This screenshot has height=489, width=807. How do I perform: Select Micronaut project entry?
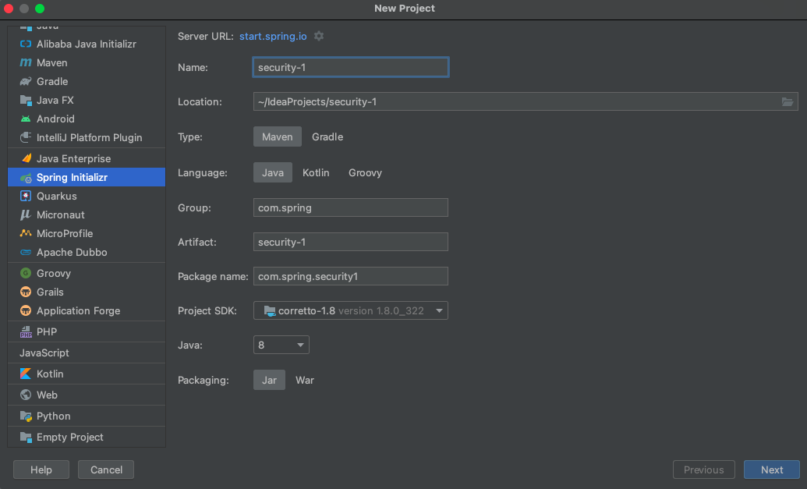tap(87, 214)
